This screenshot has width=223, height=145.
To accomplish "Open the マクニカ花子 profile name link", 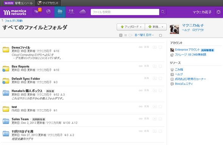I will (x=193, y=25).
